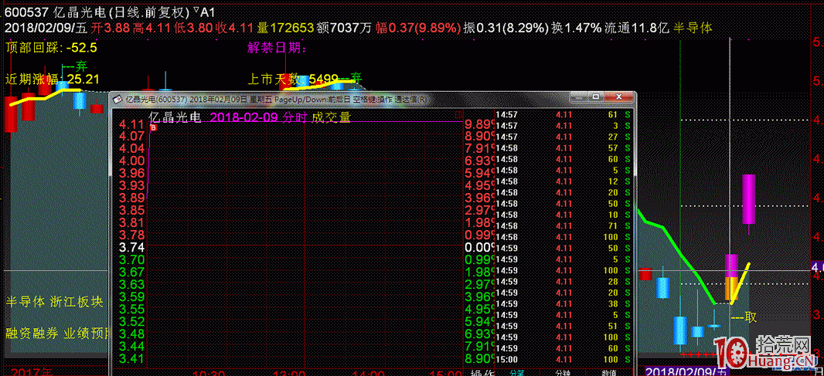Maximize the 亿晶光电 intraday popup window
This screenshot has height=376, width=824.
pyautogui.click(x=596, y=97)
